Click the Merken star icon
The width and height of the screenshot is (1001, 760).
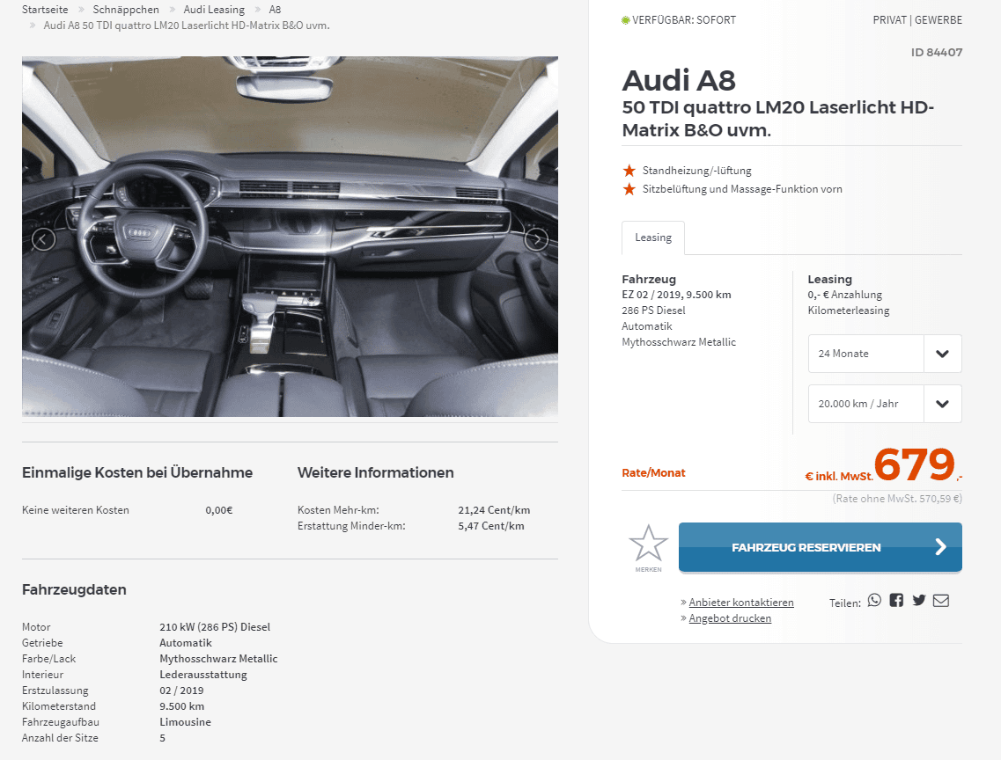tap(648, 544)
